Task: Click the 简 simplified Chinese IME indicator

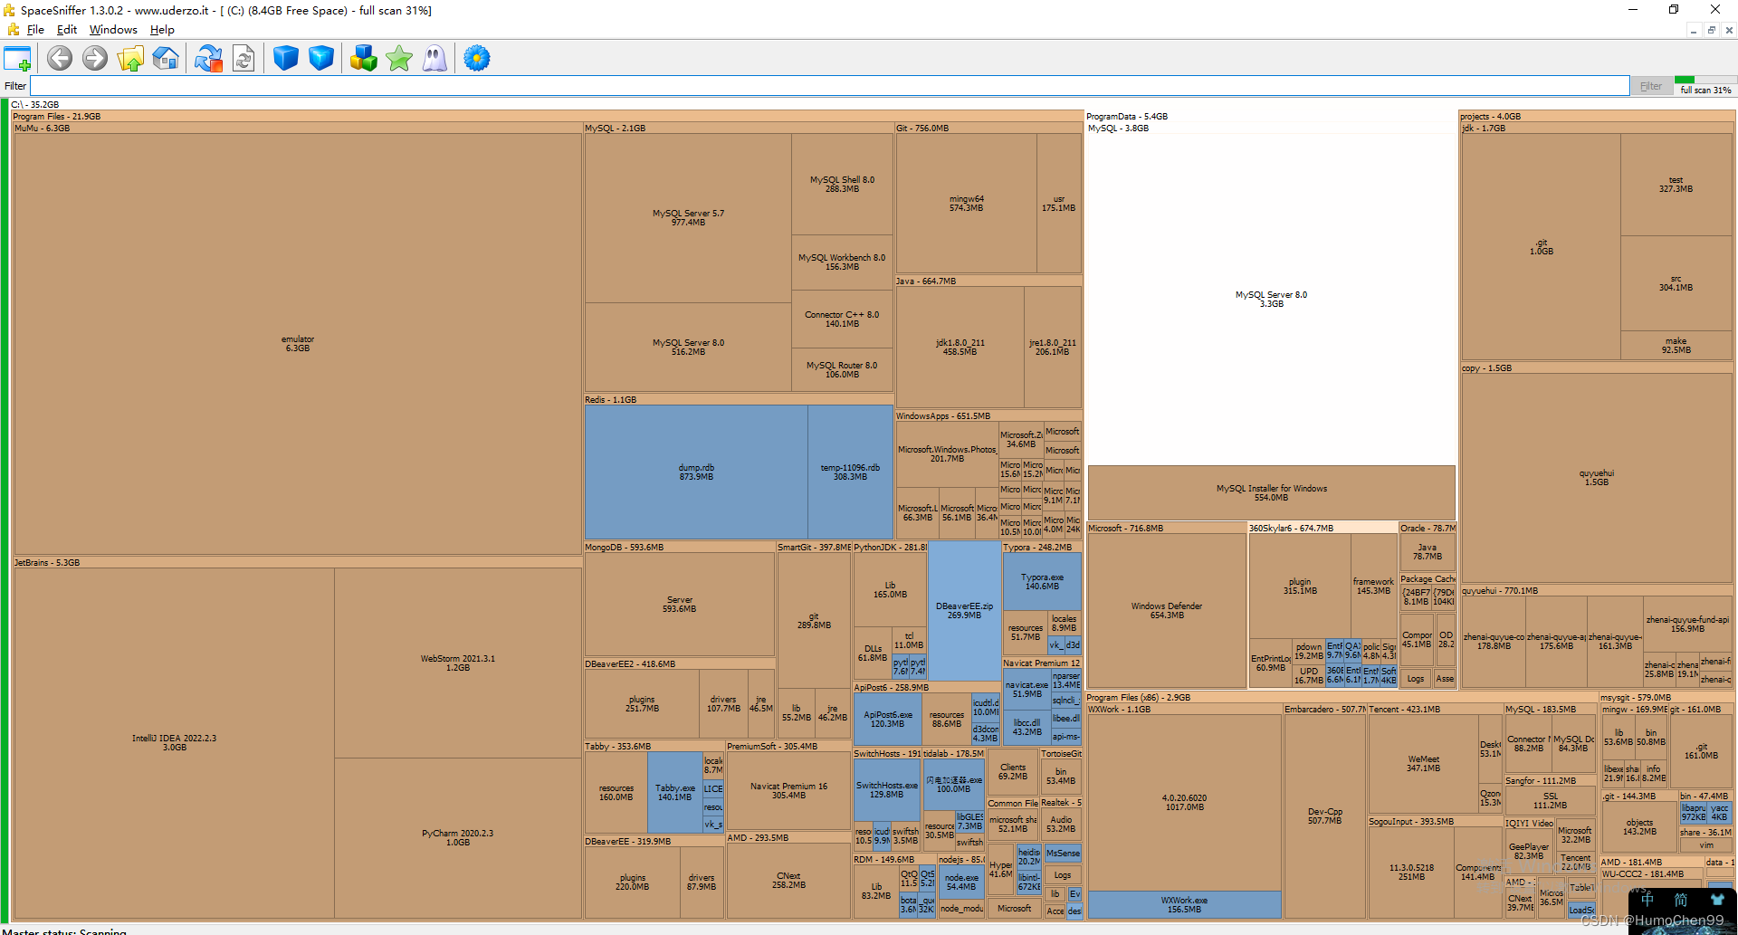Action: point(1681,900)
